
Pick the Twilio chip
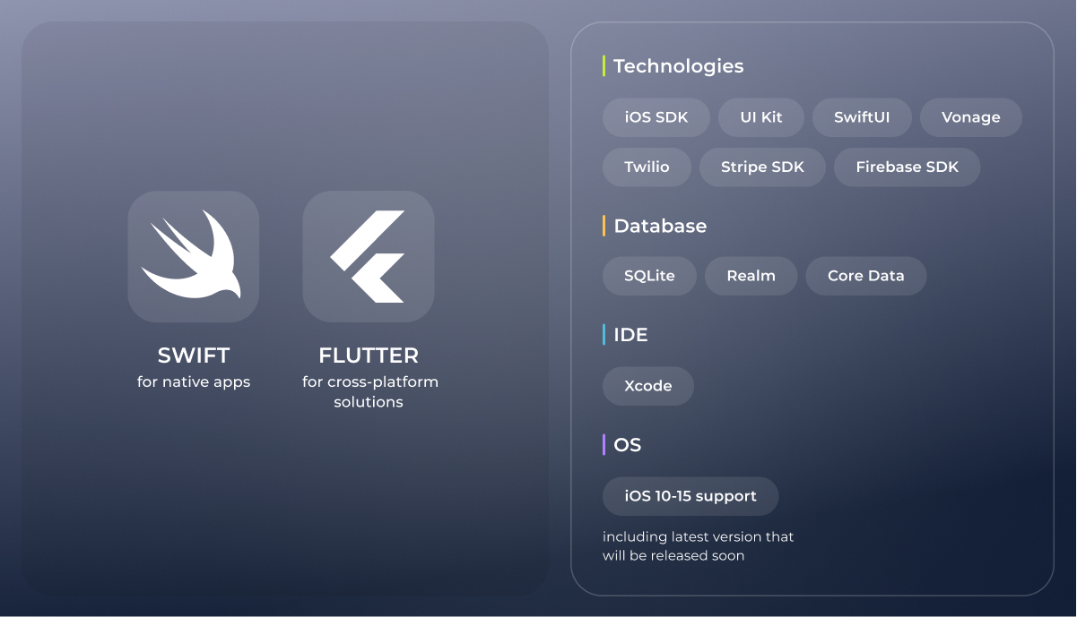point(647,167)
